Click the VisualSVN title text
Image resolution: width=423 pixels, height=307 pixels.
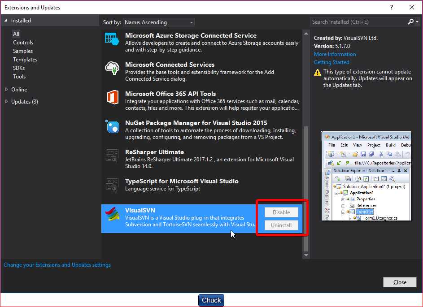click(x=140, y=210)
